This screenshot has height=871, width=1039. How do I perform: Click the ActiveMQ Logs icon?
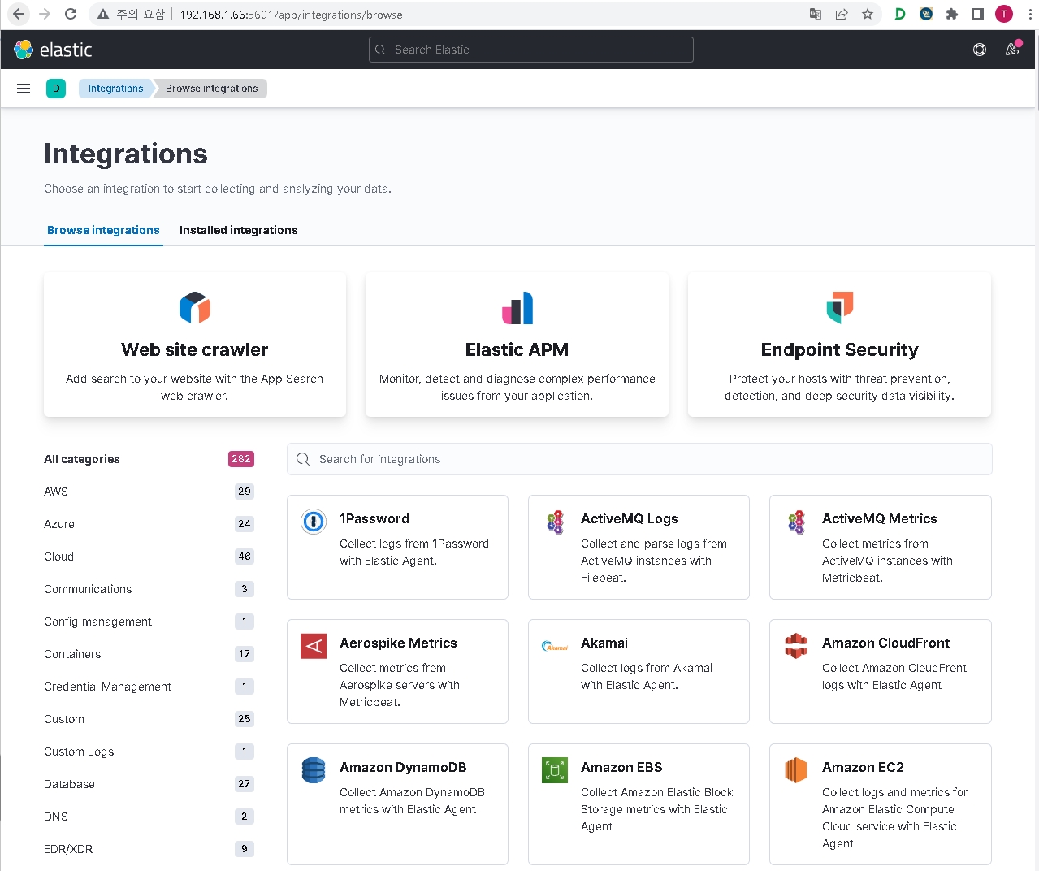coord(555,522)
